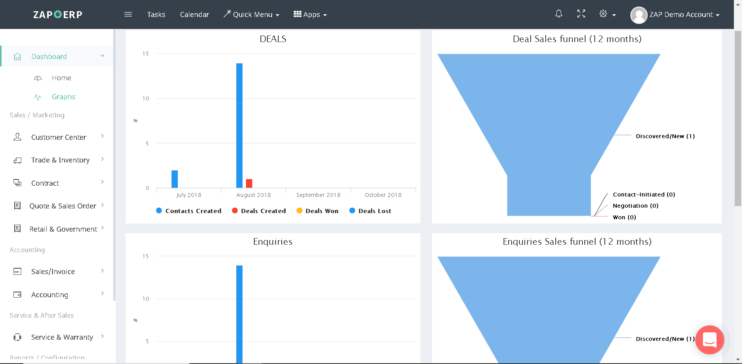The height and width of the screenshot is (364, 742).
Task: Toggle fullscreen mode icon
Action: (581, 14)
